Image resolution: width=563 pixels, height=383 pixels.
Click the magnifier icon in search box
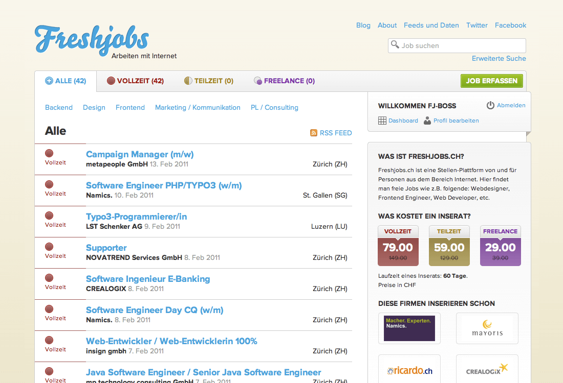pyautogui.click(x=395, y=45)
